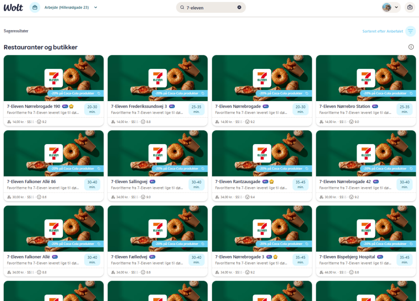Expand the profile avatar menu chevron
The width and height of the screenshot is (419, 301).
click(396, 7)
